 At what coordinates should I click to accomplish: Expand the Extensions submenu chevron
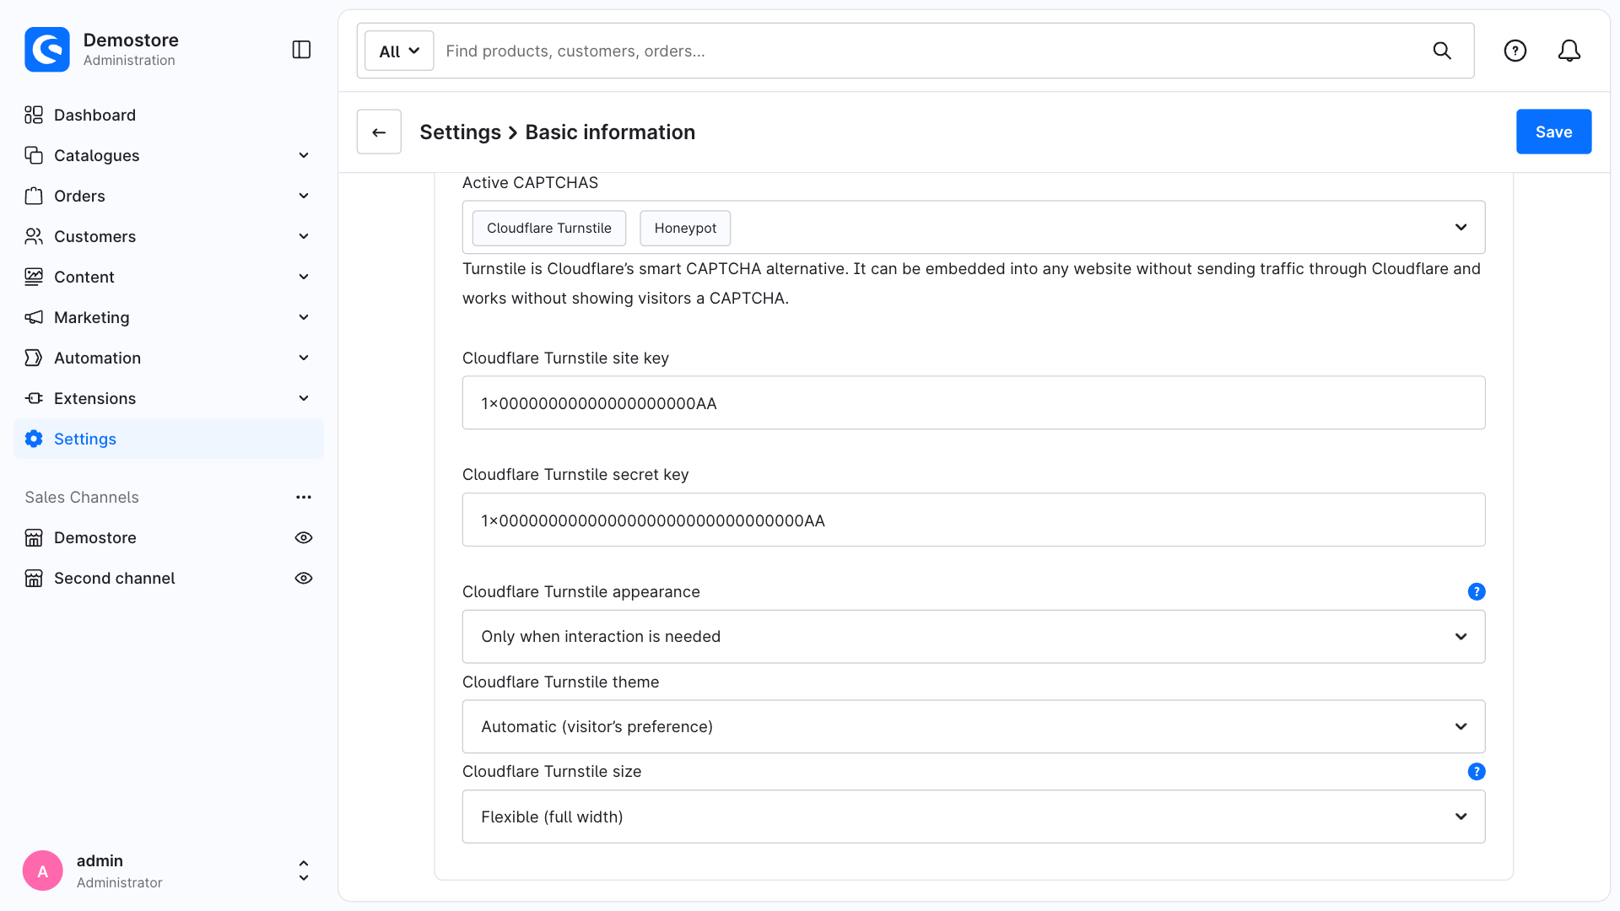click(304, 398)
